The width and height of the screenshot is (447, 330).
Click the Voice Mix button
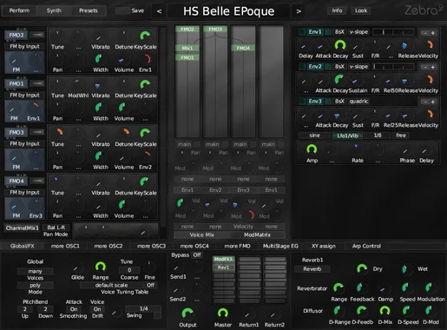[201, 234]
